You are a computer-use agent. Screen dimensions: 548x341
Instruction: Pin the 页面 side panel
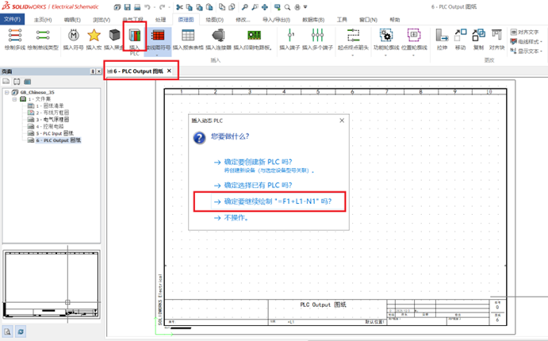coord(93,71)
